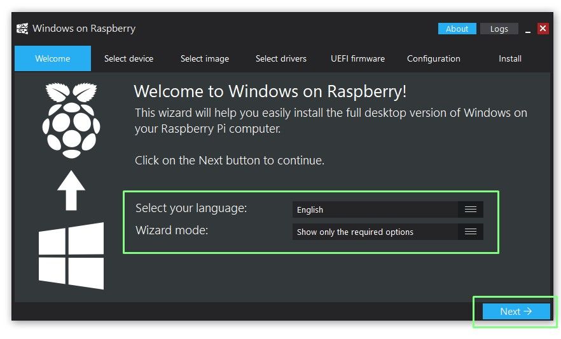Click the Windows logo graphic
Viewport: 561px width, 339px height.
coord(71,256)
